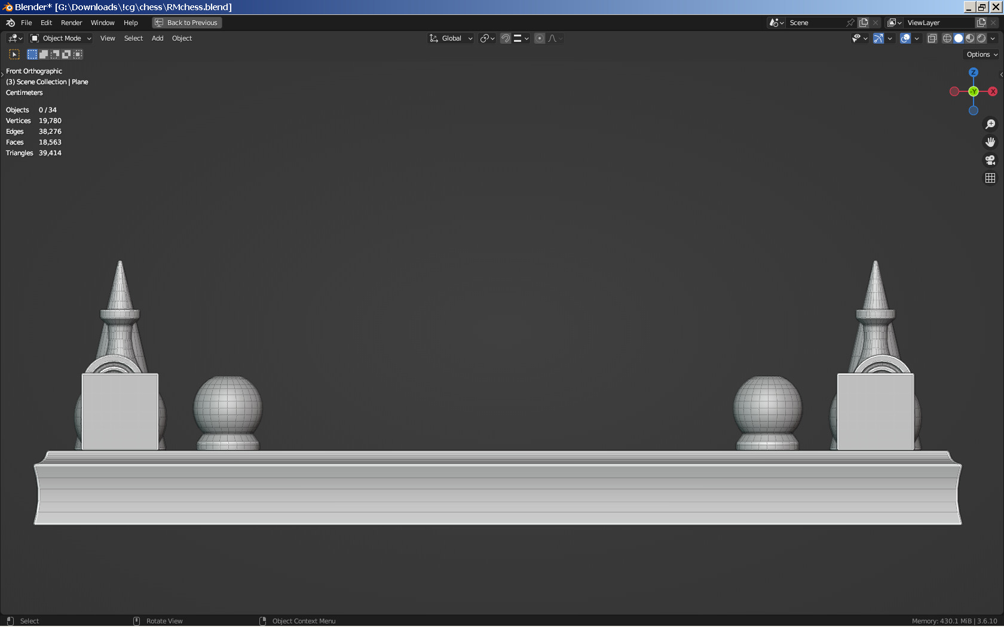Click the Back to Previous button
The image size is (1004, 627).
click(186, 23)
